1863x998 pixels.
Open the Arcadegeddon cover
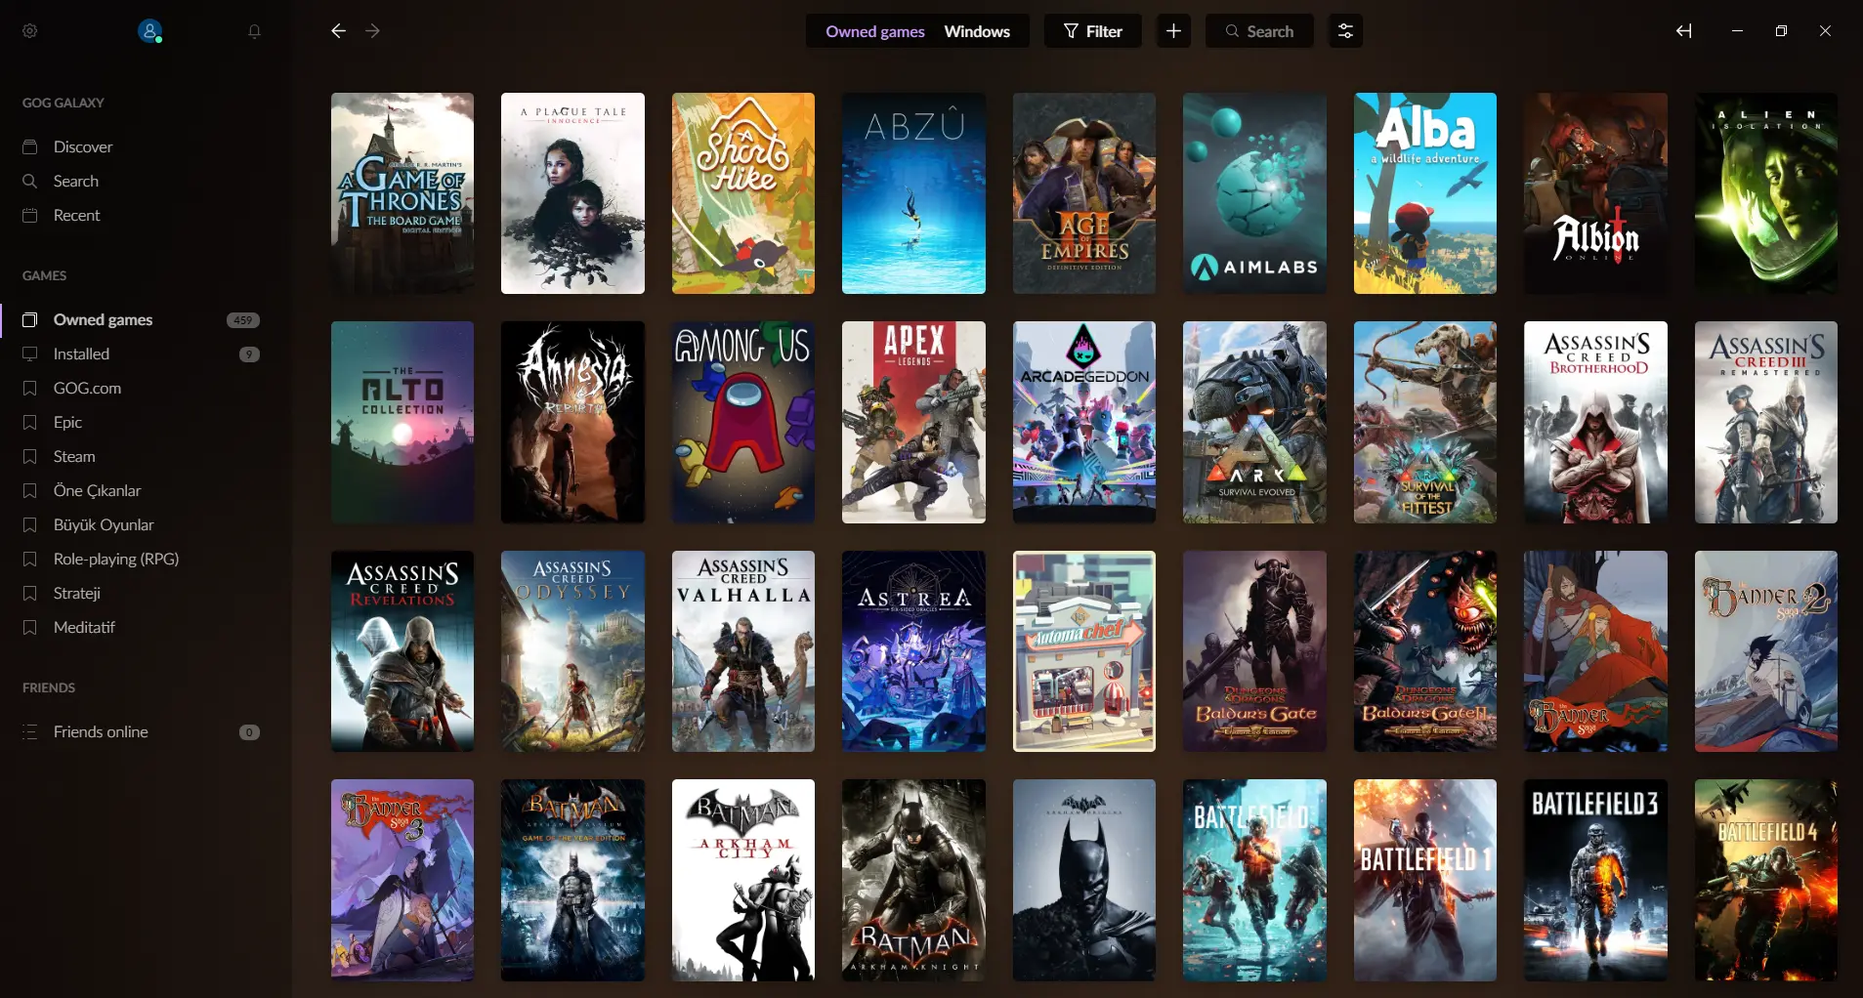click(1084, 422)
